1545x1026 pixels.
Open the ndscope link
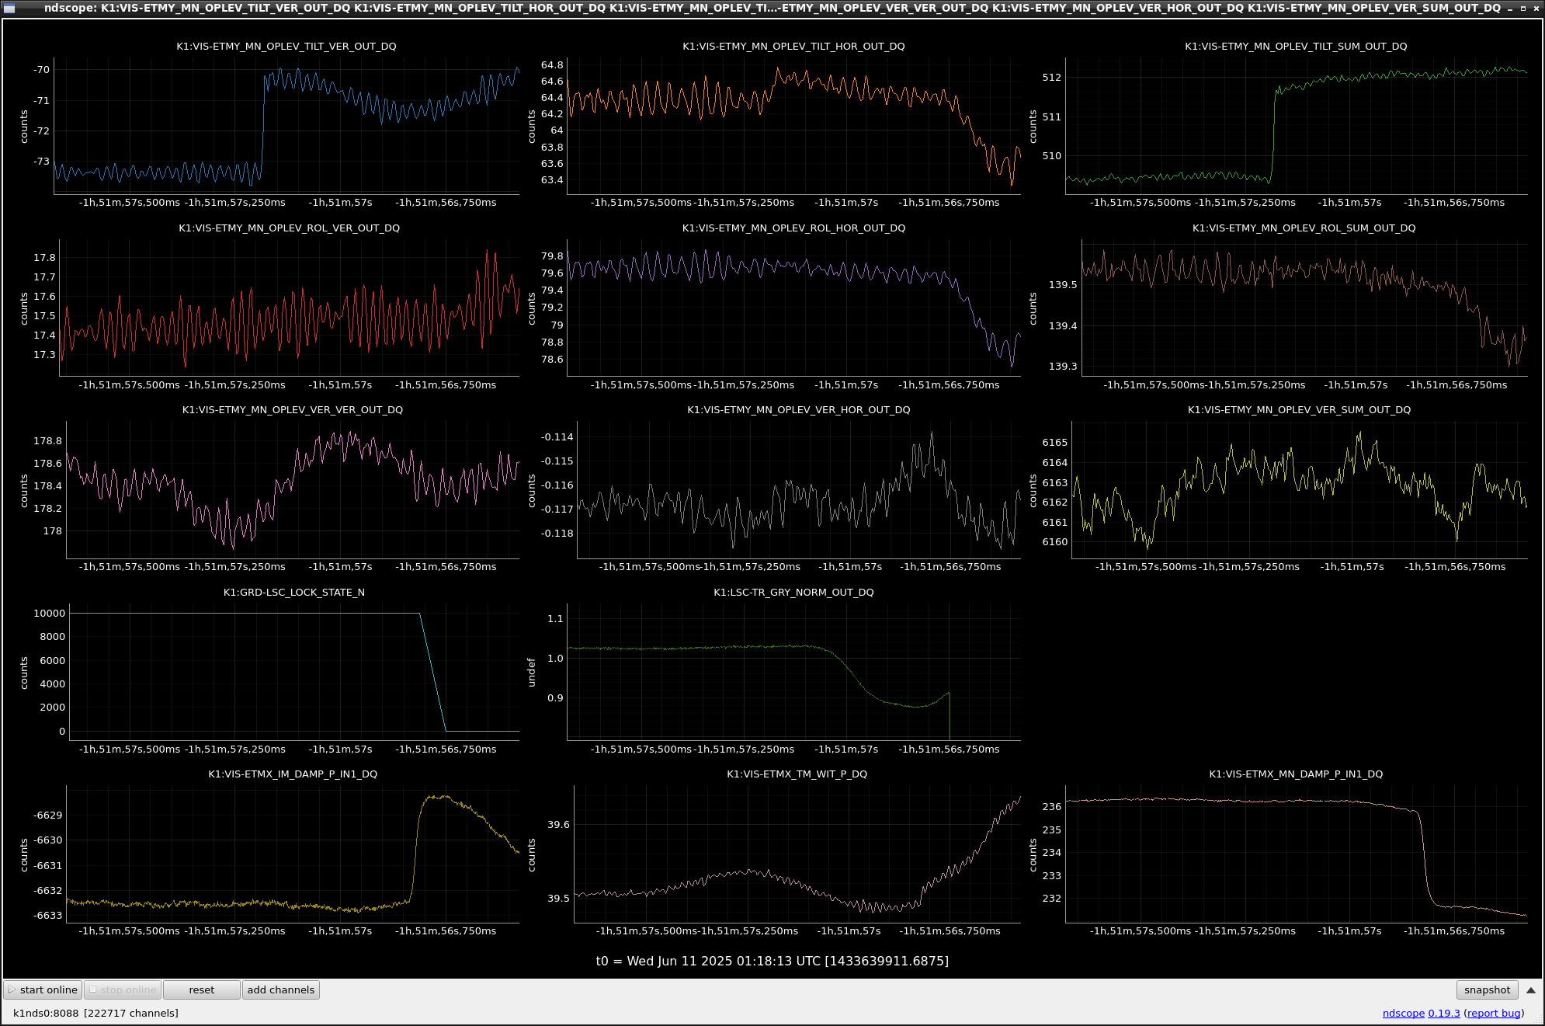tap(1403, 1013)
